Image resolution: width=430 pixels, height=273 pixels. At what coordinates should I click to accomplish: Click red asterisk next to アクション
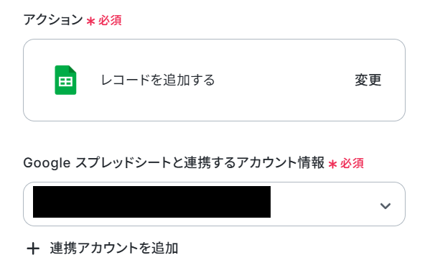(90, 21)
